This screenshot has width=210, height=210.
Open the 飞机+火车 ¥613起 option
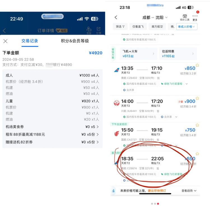138,53
